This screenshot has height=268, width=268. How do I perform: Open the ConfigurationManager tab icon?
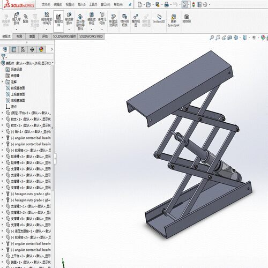tap(23, 49)
